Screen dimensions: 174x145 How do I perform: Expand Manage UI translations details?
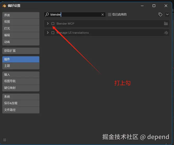[48, 33]
